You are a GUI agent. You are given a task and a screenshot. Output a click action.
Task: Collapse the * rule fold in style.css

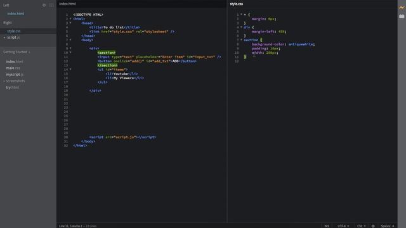[241, 15]
